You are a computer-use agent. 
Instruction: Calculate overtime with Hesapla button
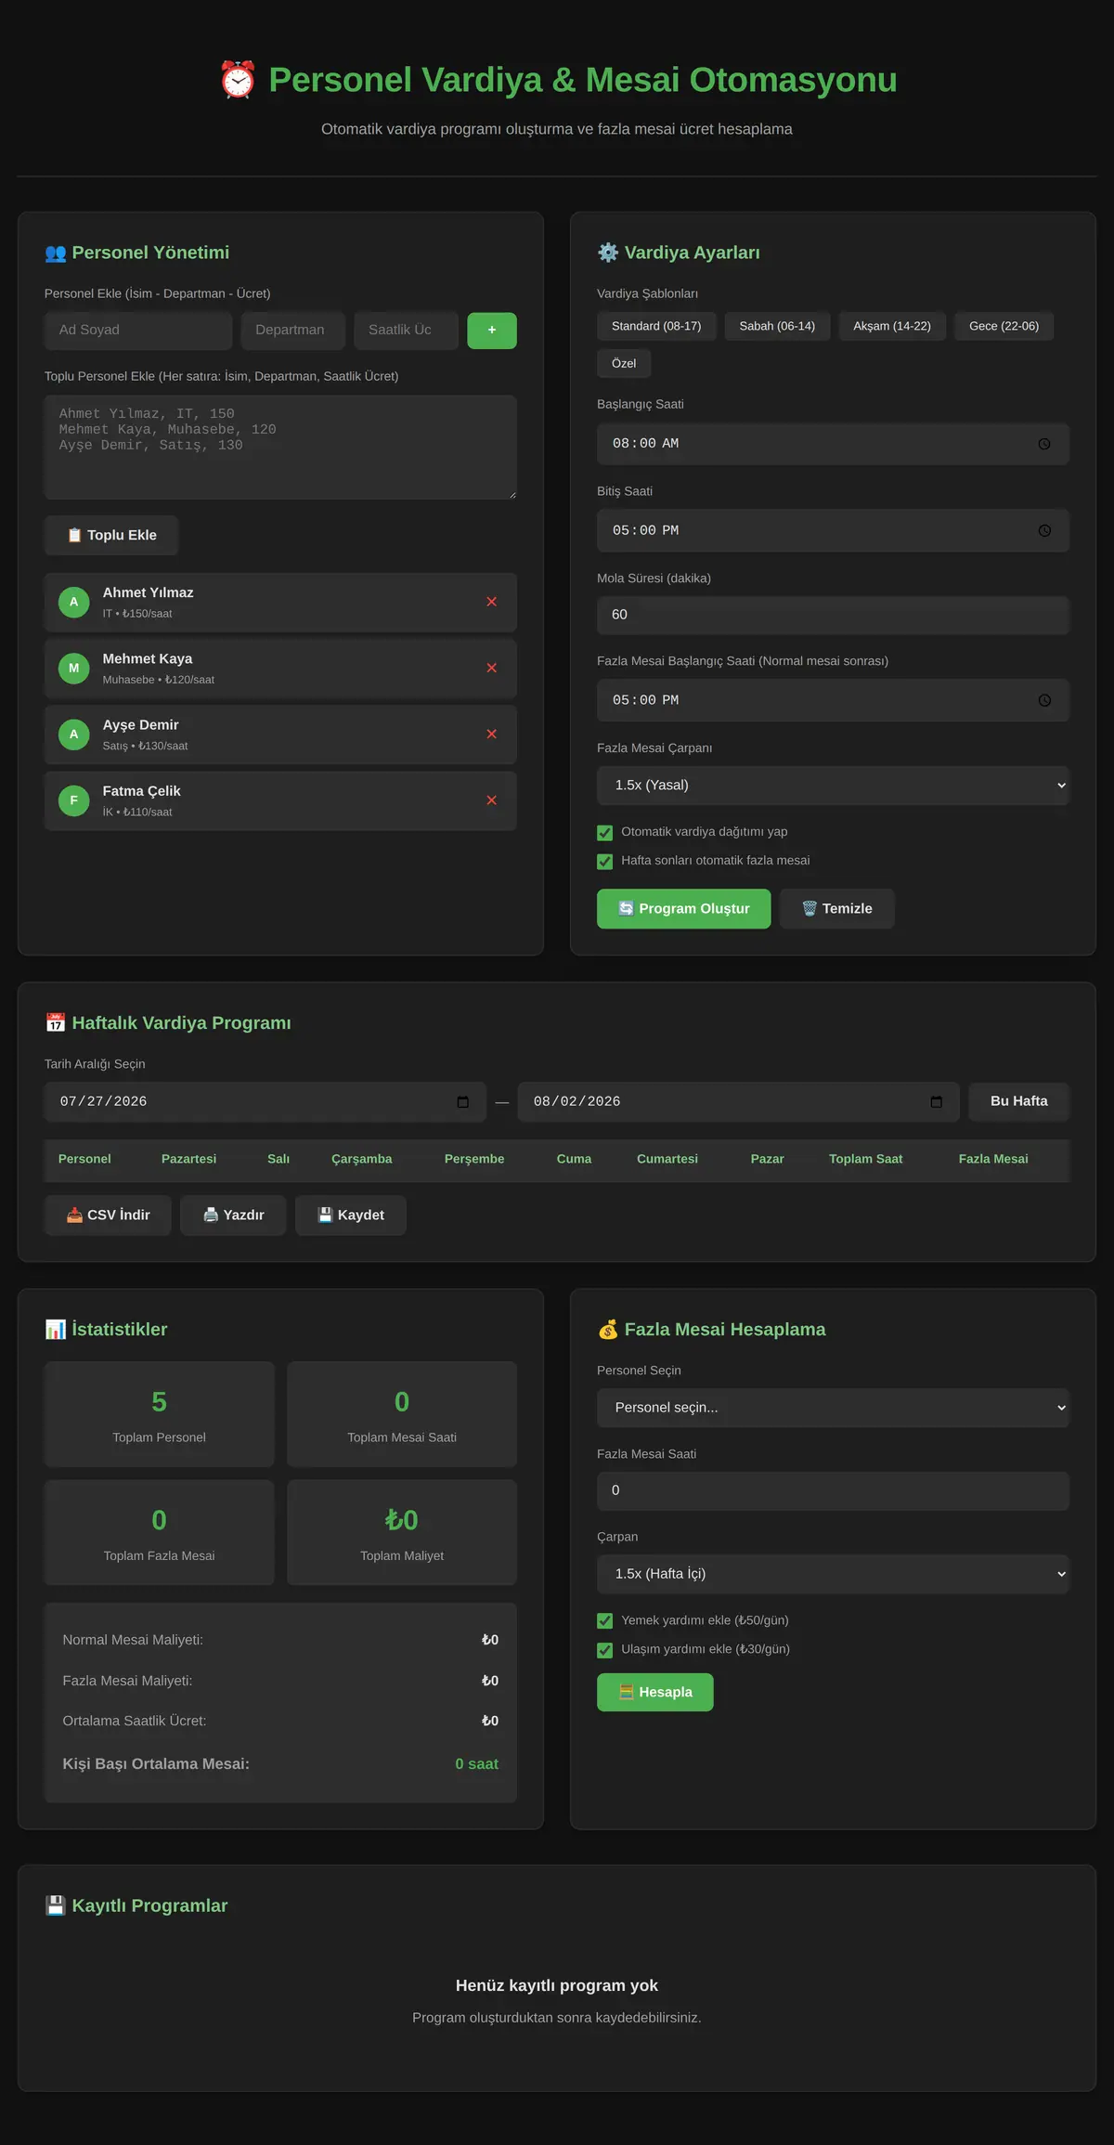pos(655,1693)
